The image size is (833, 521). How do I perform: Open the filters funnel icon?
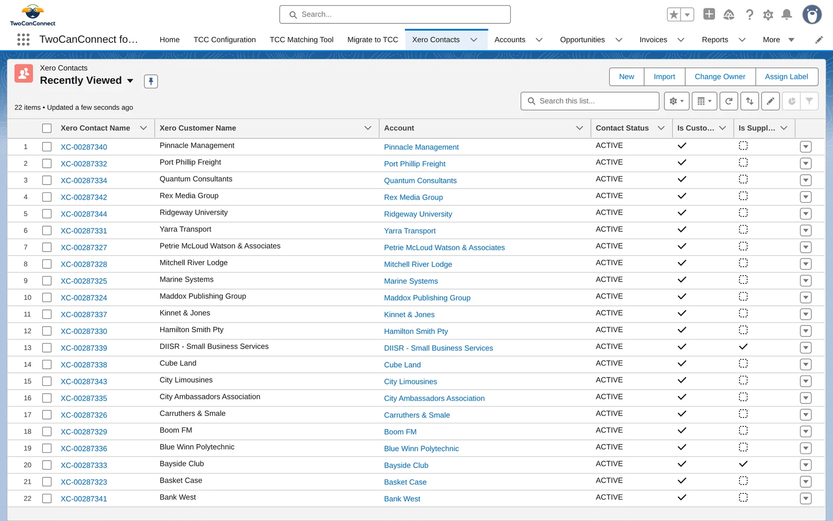tap(809, 101)
